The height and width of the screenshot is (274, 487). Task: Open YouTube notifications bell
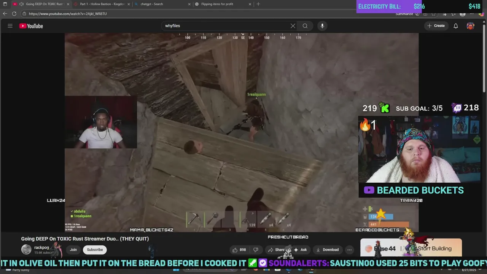click(455, 26)
